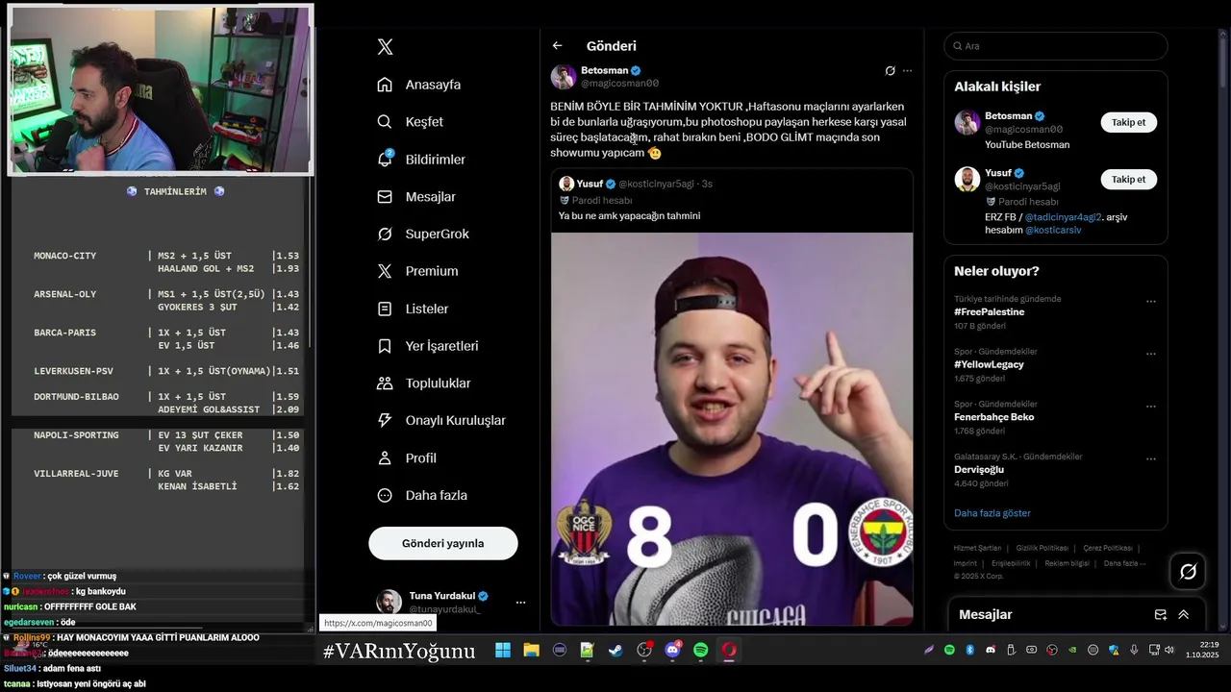Click floating Grok button

tap(1188, 572)
